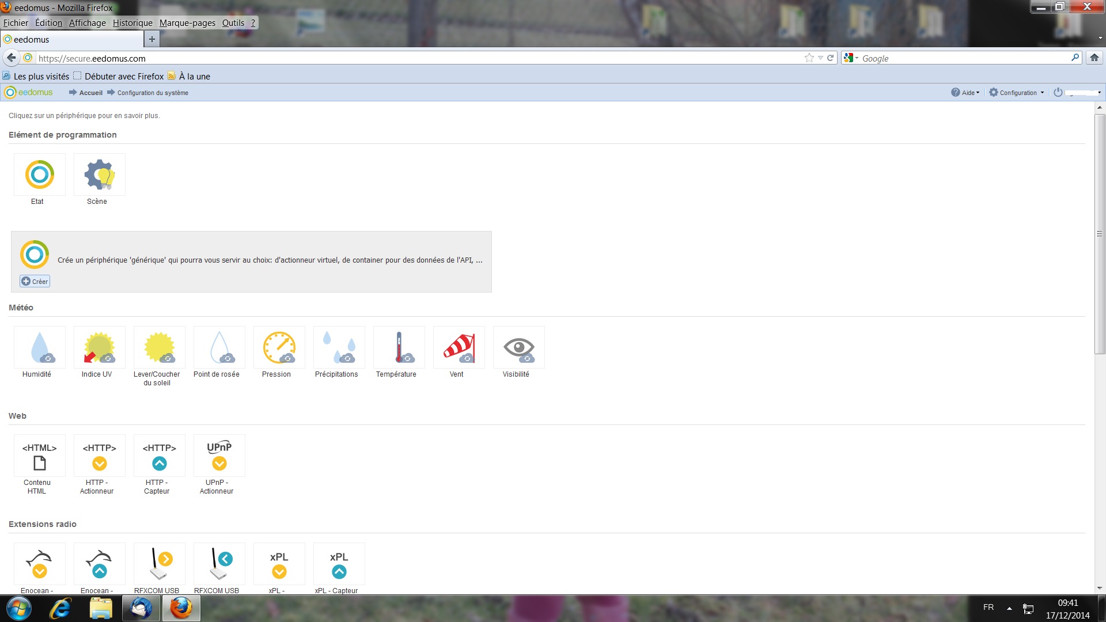Go to the Firefox home page icon
Screen dimensions: 1106x622
pyautogui.click(x=1094, y=58)
